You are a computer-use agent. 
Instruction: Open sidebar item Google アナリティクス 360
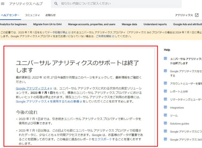[x=186, y=140]
